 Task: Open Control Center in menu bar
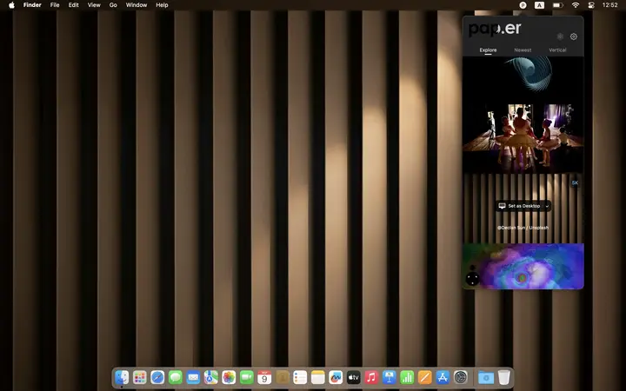pyautogui.click(x=592, y=5)
